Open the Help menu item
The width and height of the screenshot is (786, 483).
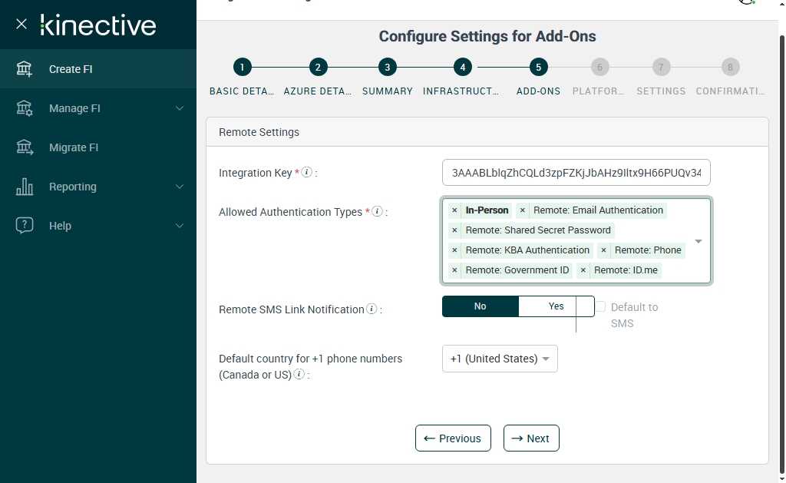tap(60, 226)
